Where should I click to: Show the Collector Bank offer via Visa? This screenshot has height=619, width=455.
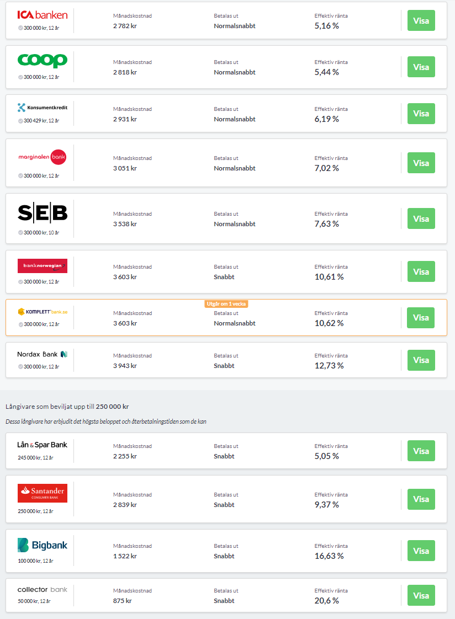421,595
